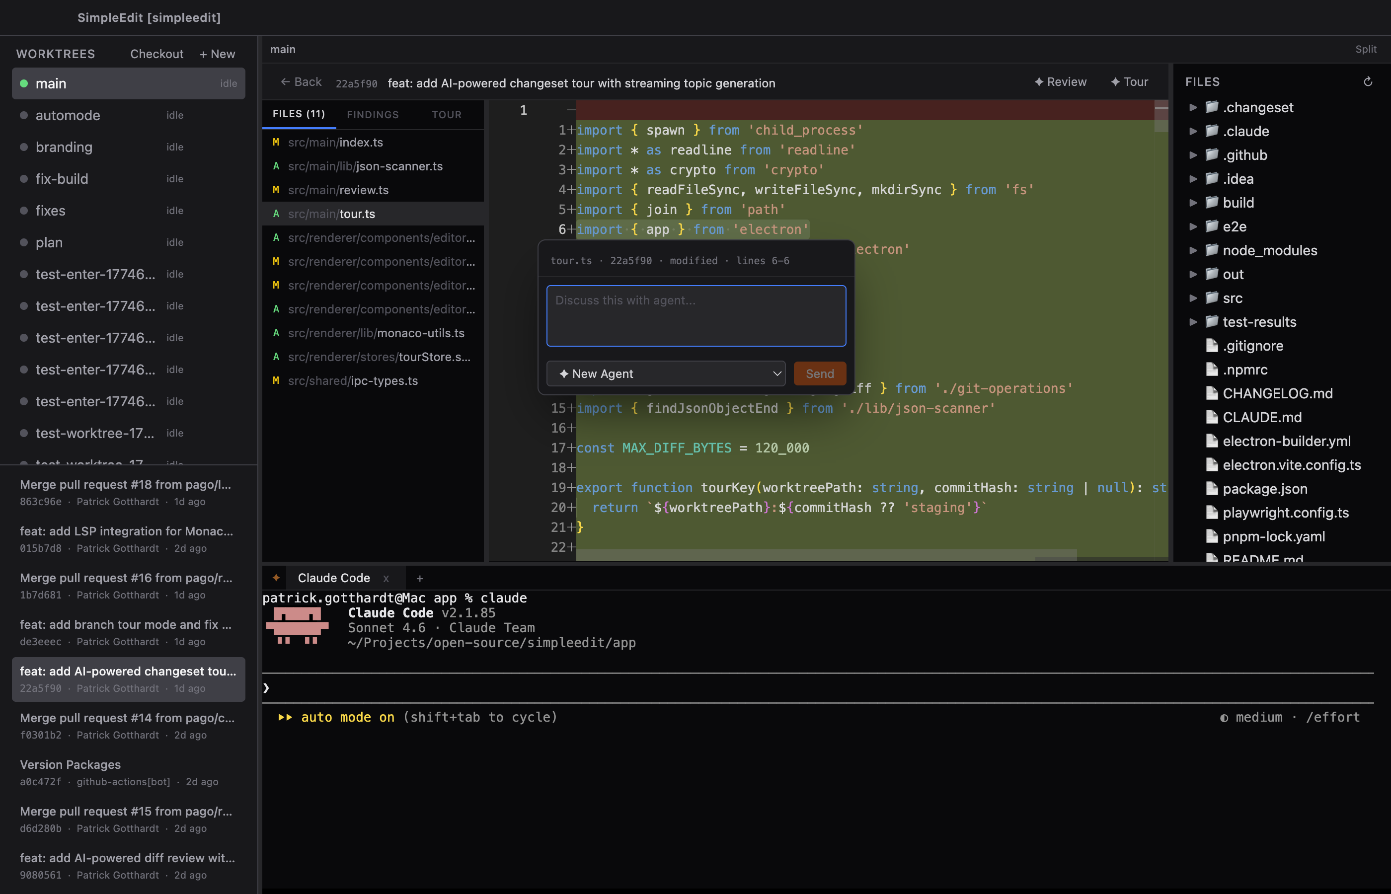This screenshot has height=894, width=1391.
Task: Click the A added badge next to src/main/tour.ts
Action: click(276, 214)
